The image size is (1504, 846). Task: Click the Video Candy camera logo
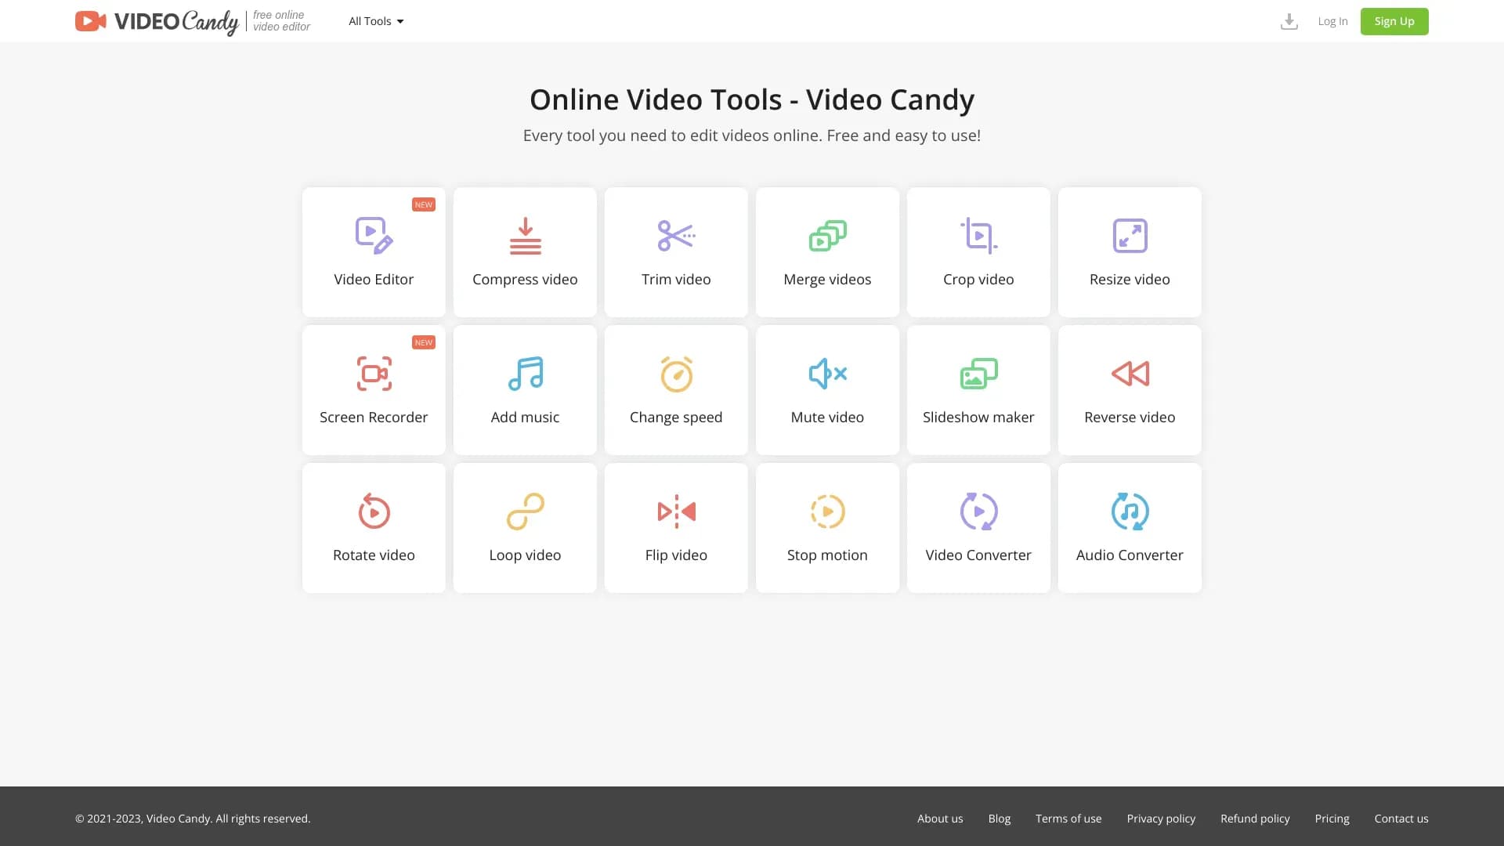coord(91,21)
